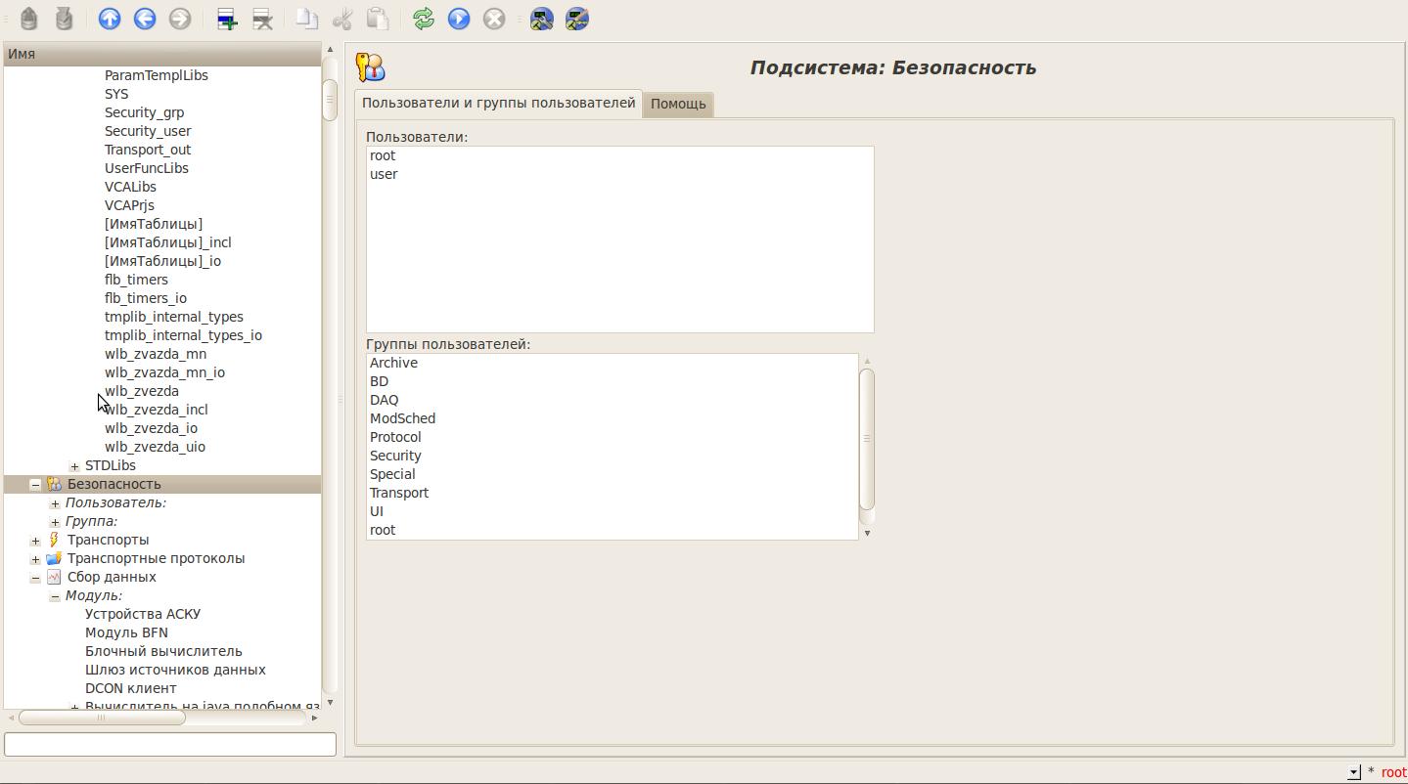Click the green refresh icon
The image size is (1408, 784).
tap(424, 19)
